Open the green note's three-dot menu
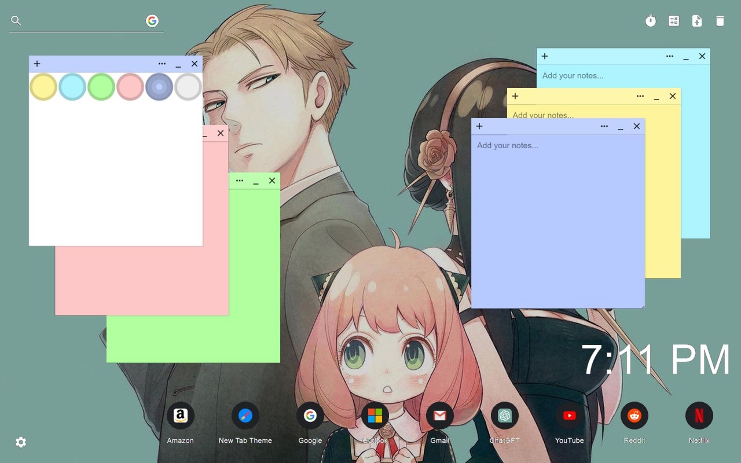This screenshot has width=741, height=463. coord(240,181)
